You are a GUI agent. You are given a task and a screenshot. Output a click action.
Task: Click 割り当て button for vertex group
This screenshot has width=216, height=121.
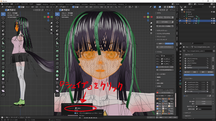pyautogui.click(x=187, y=72)
